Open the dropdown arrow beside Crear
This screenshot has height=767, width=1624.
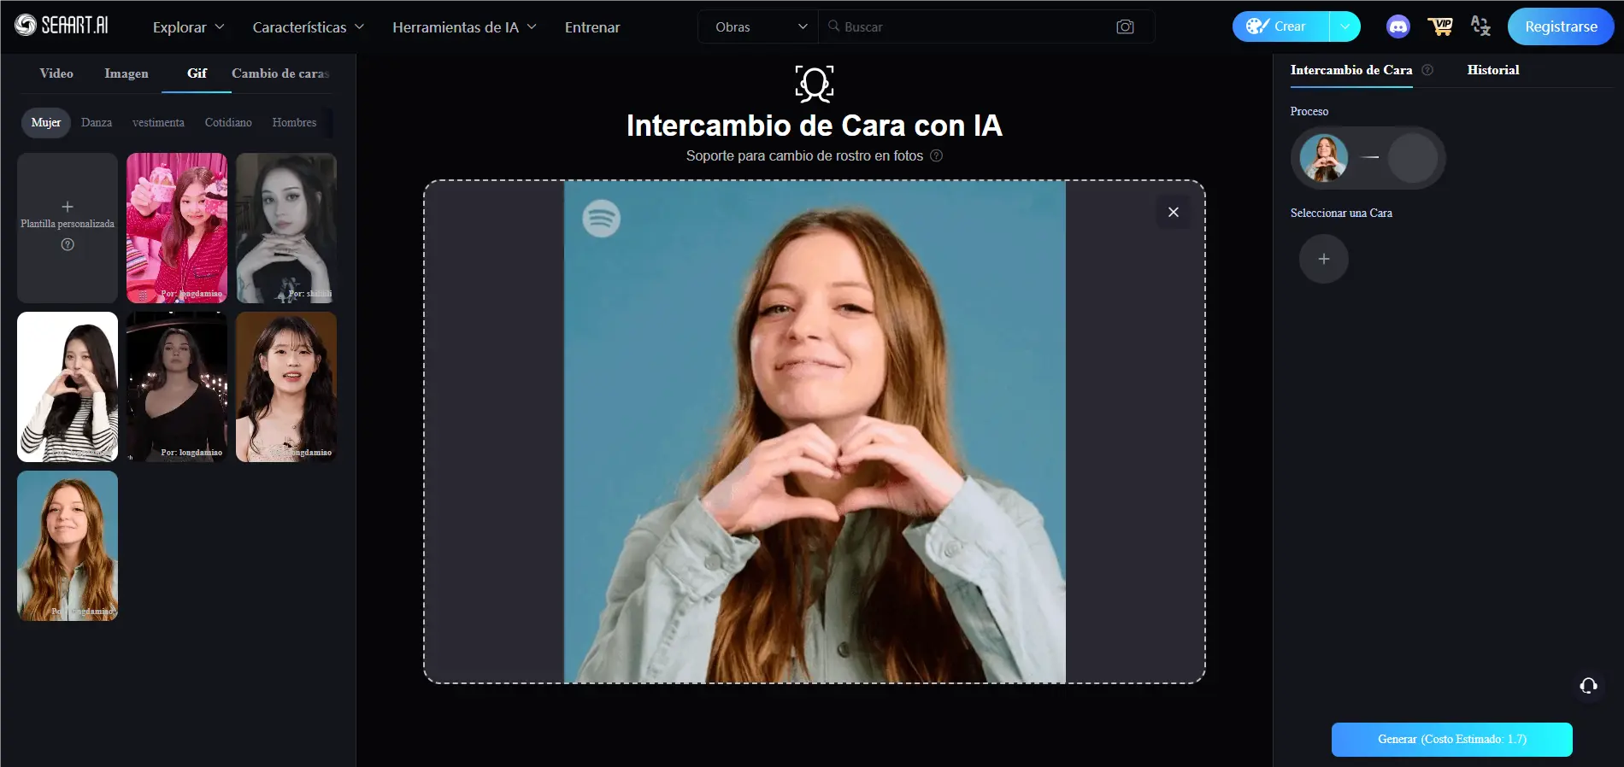[x=1345, y=26]
